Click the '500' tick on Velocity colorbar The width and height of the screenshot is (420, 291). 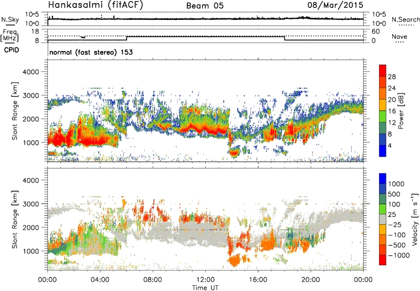[x=394, y=194]
